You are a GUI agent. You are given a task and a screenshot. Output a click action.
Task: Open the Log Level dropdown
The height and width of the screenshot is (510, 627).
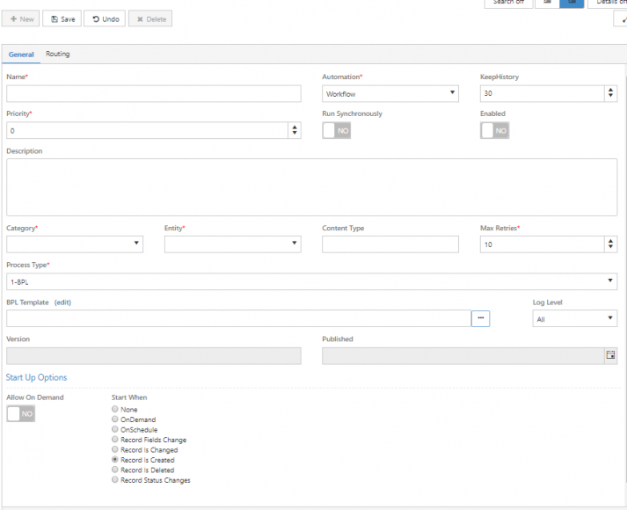coord(574,318)
